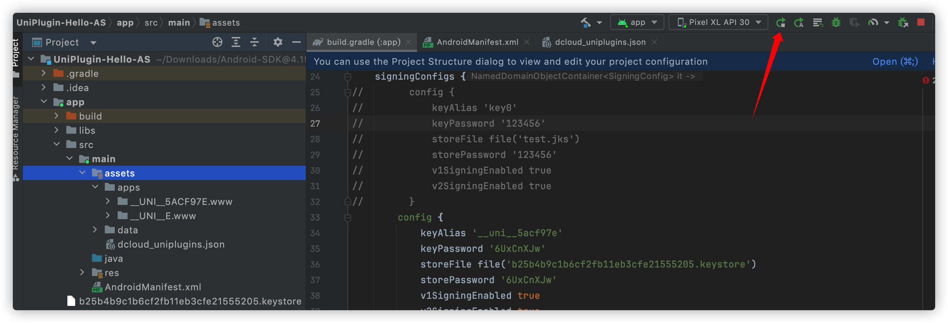Collapse the src folder
Screen dimensions: 948x323
(x=57, y=144)
